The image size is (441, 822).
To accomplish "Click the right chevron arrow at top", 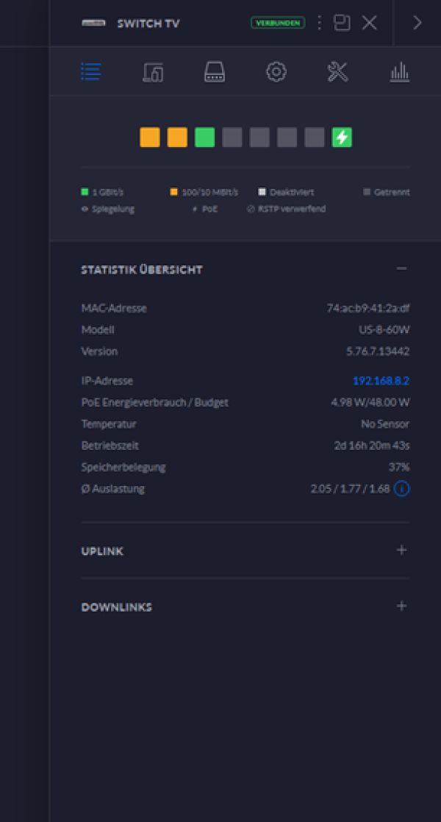I will click(417, 23).
